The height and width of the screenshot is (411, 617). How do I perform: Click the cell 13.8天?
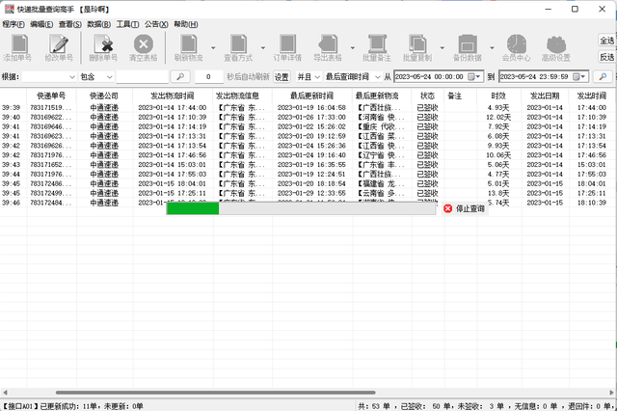pyautogui.click(x=498, y=193)
